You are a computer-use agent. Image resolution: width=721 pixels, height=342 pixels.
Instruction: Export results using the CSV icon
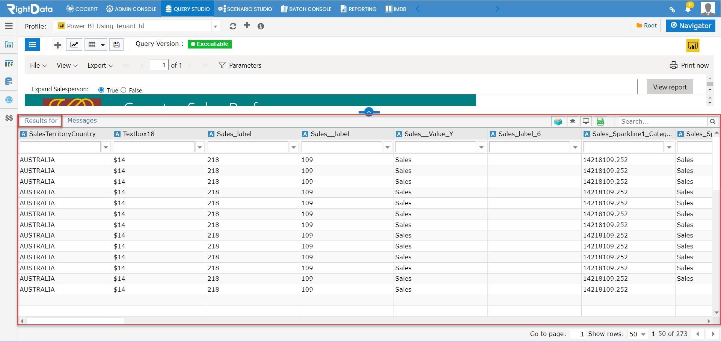[600, 121]
